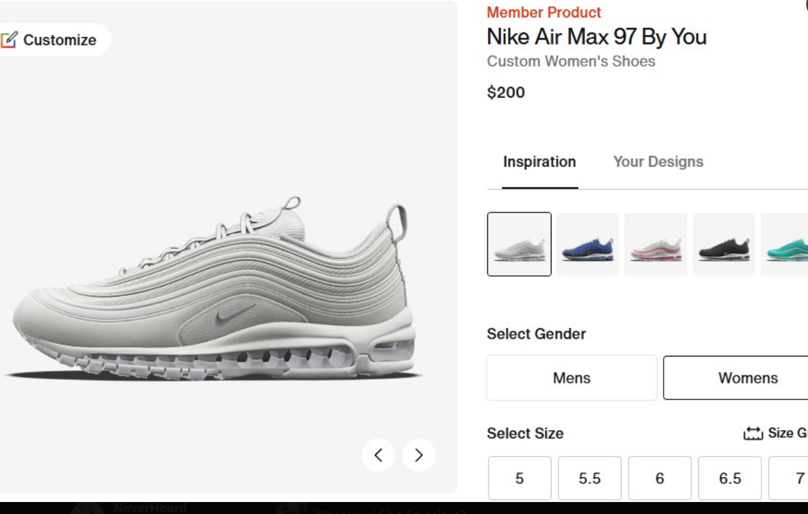Open Size Guide ruler icon
This screenshot has height=514, width=808.
coord(753,433)
